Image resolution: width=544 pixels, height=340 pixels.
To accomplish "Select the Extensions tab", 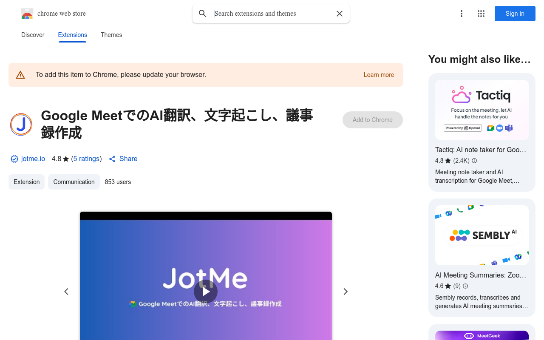I will [73, 35].
